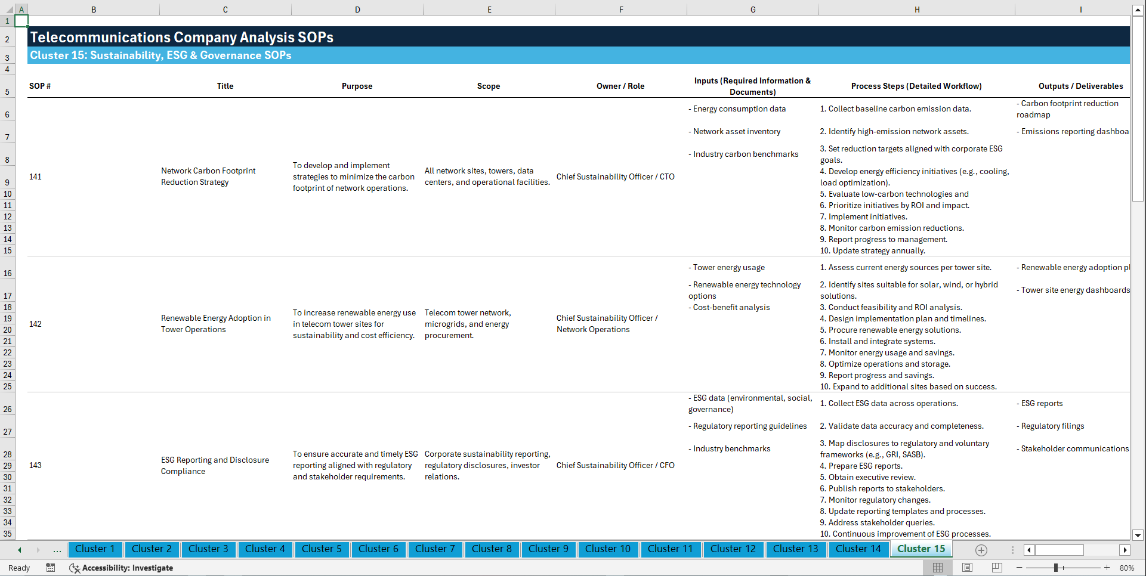The image size is (1146, 576).
Task: Click the vertical scrollbar down arrow
Action: (1138, 535)
